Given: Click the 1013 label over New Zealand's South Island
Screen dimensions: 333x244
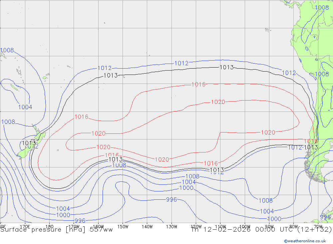Looking at the screenshot, I should click(29, 143).
